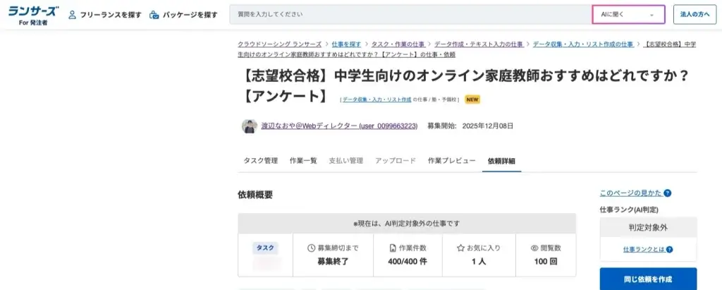Click the help icon beside 仕事ランクとは
Image resolution: width=722 pixels, height=290 pixels.
pos(670,249)
